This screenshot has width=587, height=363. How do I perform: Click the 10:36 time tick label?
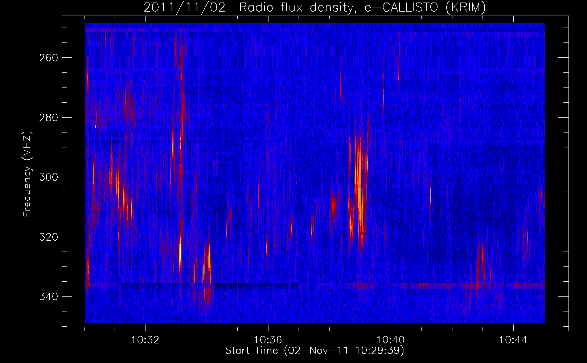pos(268,340)
